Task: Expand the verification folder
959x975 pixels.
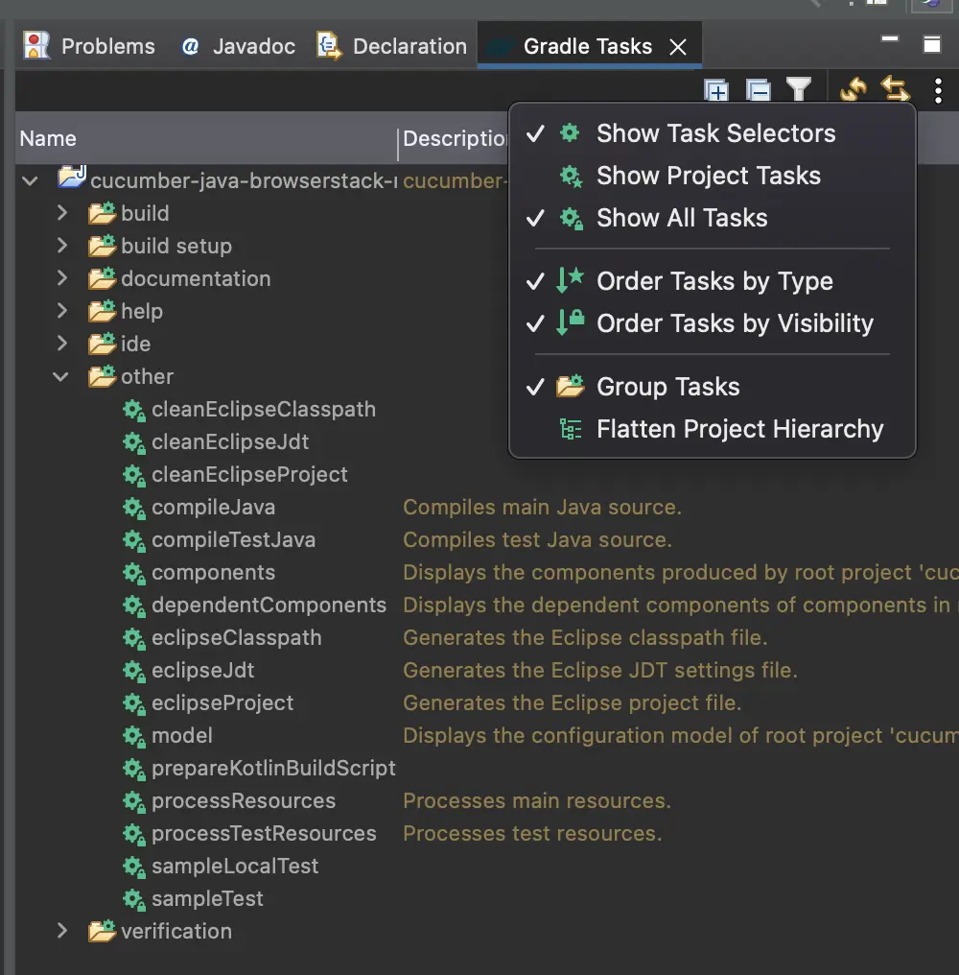Action: point(62,931)
